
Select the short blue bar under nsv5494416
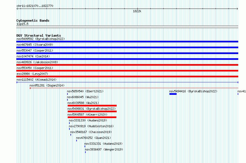pyautogui.click(x=173, y=94)
